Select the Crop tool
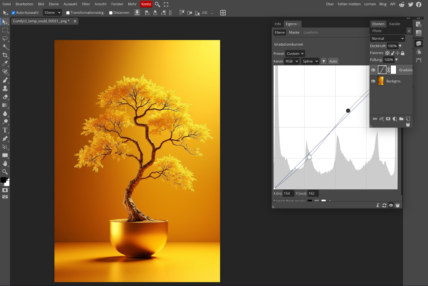 pos(5,55)
